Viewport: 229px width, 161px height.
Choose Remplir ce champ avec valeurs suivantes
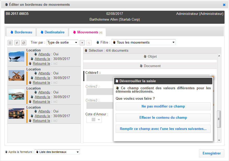click(163, 129)
